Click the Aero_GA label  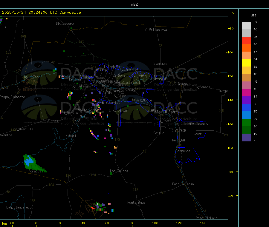(x=179, y=140)
